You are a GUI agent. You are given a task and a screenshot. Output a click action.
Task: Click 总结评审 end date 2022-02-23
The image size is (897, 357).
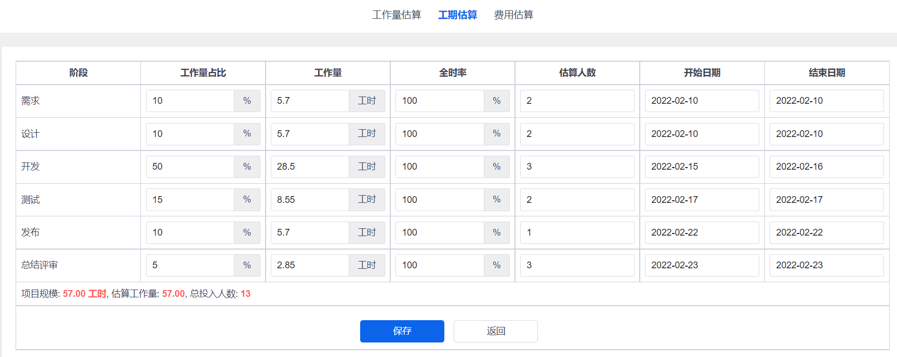(826, 265)
